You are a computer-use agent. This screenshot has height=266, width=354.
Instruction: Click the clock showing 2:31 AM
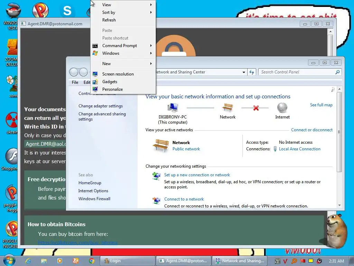pos(336,261)
